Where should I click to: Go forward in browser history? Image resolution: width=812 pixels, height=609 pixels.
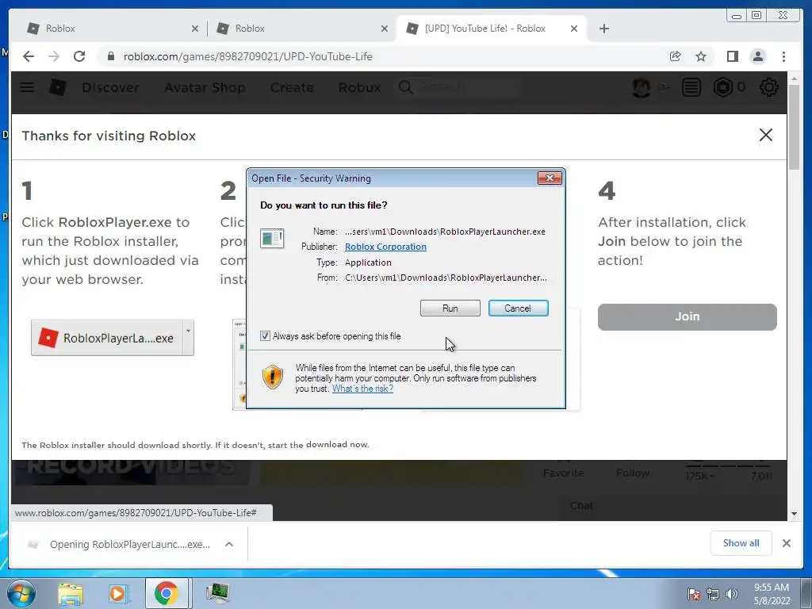tap(54, 56)
